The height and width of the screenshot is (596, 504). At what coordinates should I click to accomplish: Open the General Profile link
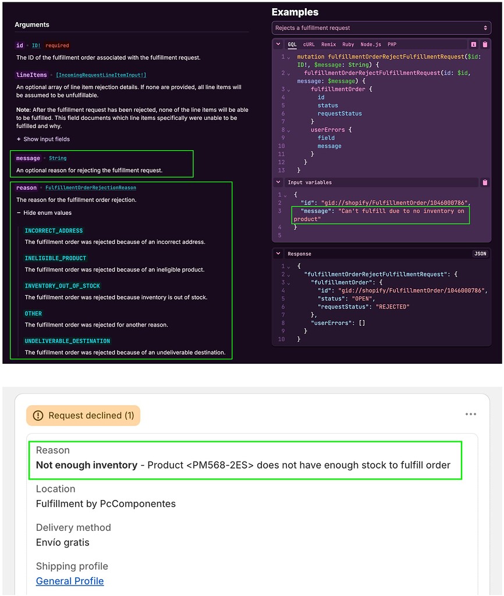click(70, 581)
